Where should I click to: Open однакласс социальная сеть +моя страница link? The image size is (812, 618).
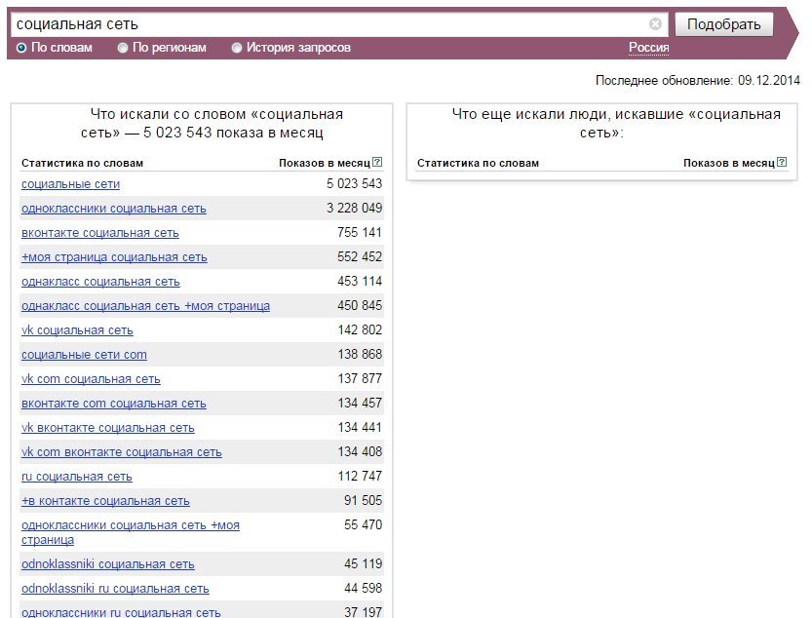[x=145, y=306]
